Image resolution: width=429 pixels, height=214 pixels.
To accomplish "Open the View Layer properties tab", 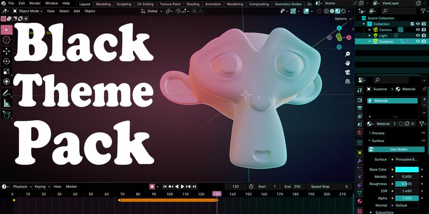I will [360, 117].
